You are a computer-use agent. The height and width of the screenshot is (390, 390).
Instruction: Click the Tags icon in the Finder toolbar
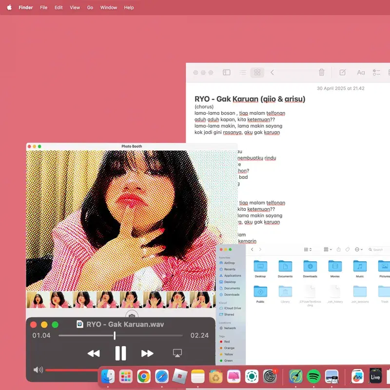348,249
